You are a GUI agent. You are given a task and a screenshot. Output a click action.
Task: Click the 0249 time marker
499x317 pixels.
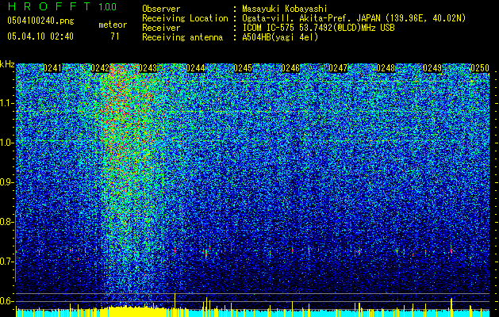pos(432,68)
